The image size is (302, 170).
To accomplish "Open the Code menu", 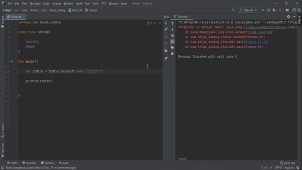I will pyautogui.click(x=46, y=3).
